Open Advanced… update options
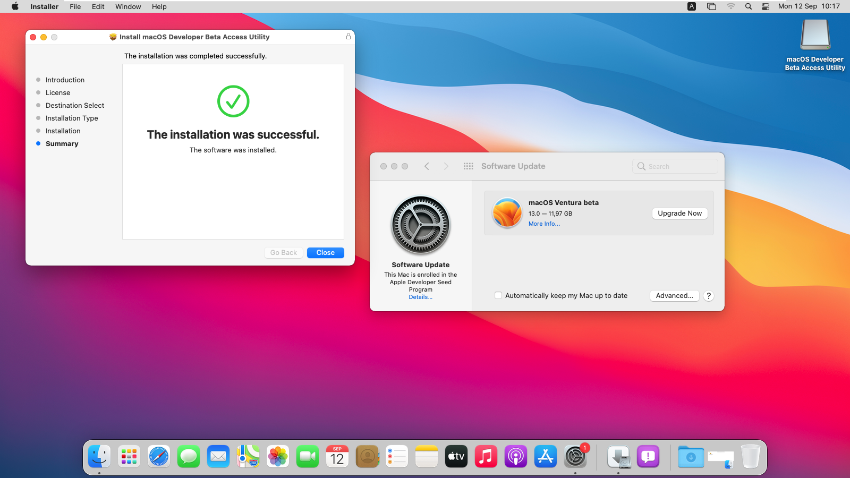Image resolution: width=850 pixels, height=478 pixels. 674,296
